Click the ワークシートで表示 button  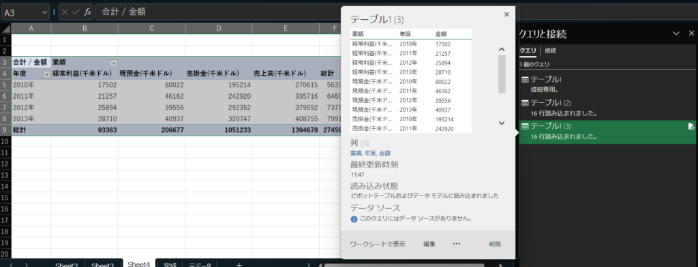click(378, 244)
